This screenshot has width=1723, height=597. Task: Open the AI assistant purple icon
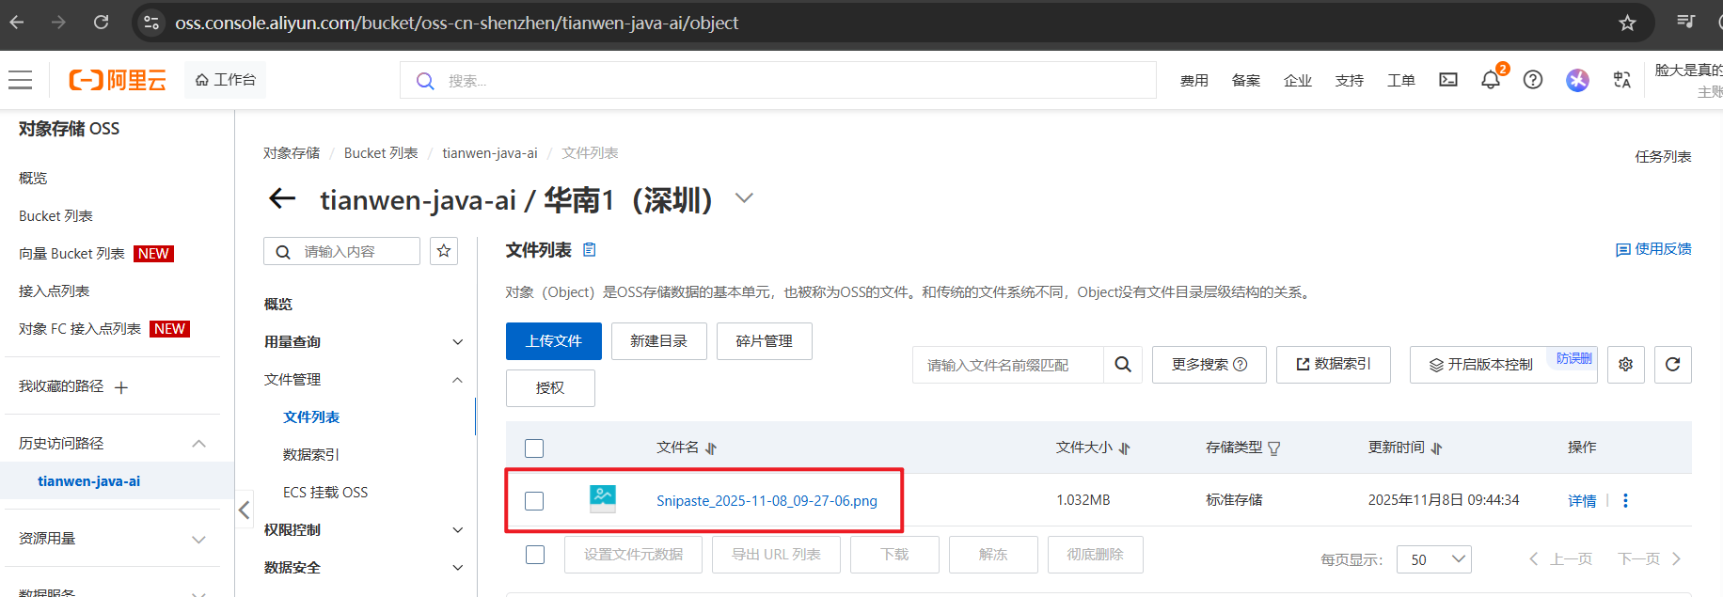point(1577,80)
